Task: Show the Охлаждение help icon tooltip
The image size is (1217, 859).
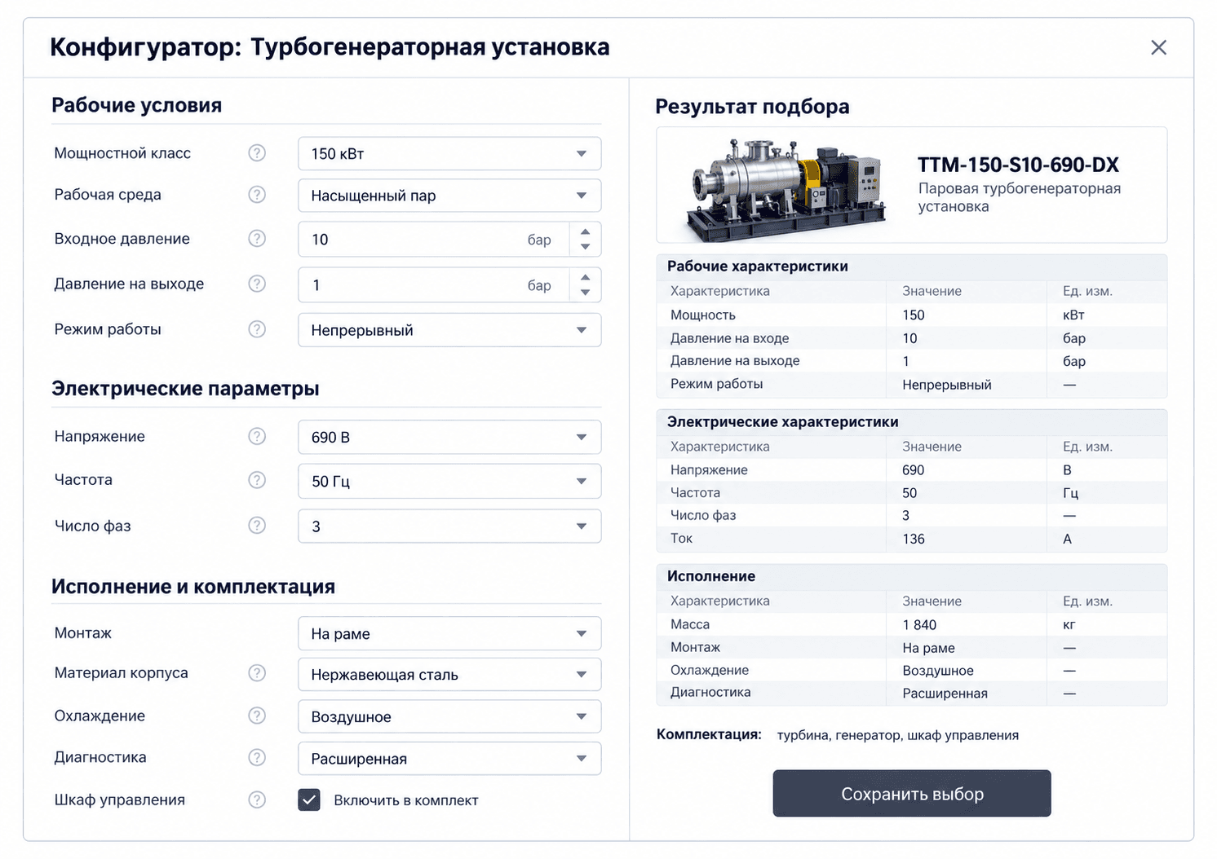Action: 257,716
